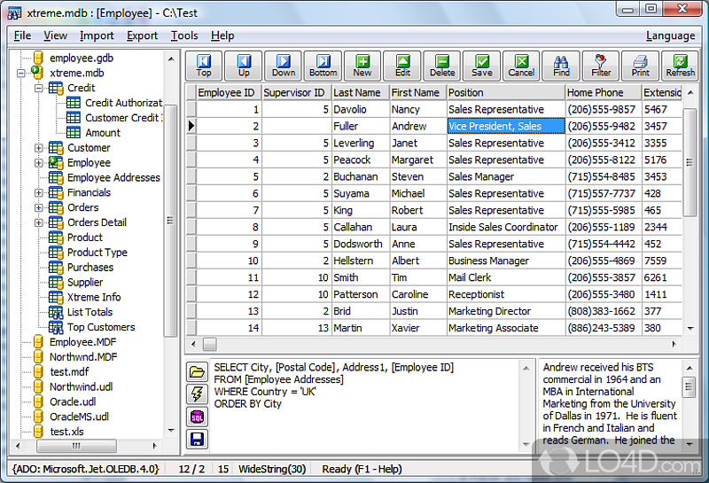Jump to the Top record button
The width and height of the screenshot is (709, 483).
point(204,66)
